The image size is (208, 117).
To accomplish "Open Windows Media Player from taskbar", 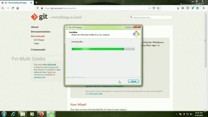I will 32,114.
